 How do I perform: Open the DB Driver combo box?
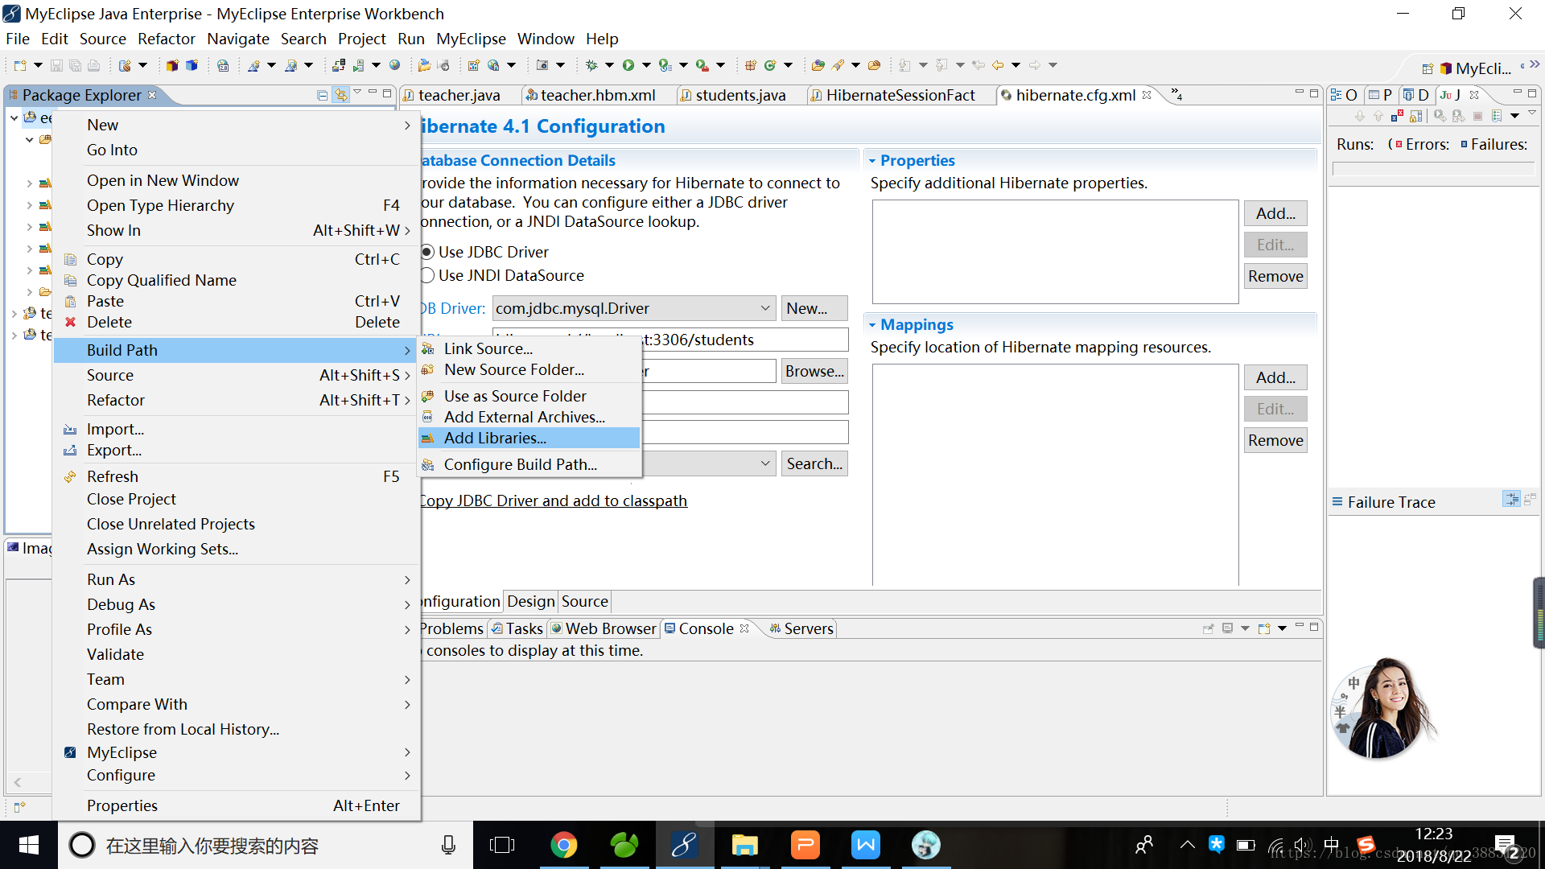click(634, 308)
